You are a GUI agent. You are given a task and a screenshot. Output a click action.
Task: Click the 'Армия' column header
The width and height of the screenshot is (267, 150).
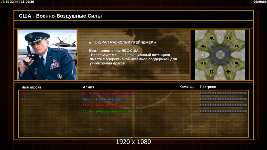point(89,87)
